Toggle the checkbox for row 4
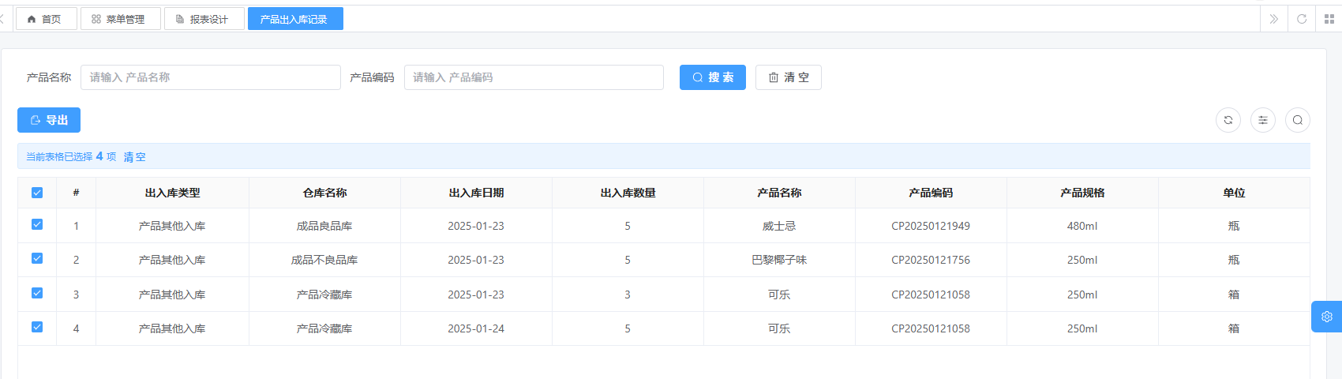Viewport: 1342px width, 379px height. (37, 327)
